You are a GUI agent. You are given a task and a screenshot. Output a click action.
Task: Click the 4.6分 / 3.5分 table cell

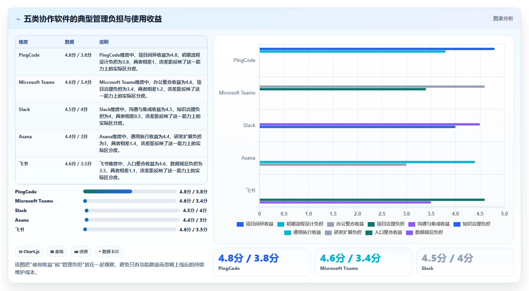pyautogui.click(x=78, y=163)
